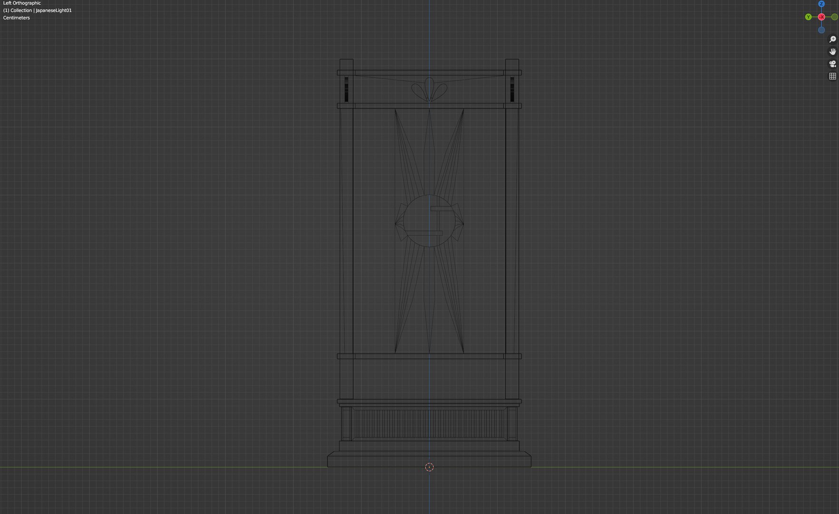Click the 'Left Orthographic' view label
Image resolution: width=839 pixels, height=514 pixels.
22,3
